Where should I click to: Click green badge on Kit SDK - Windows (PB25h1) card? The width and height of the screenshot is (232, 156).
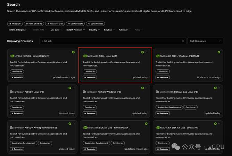(x=219, y=52)
